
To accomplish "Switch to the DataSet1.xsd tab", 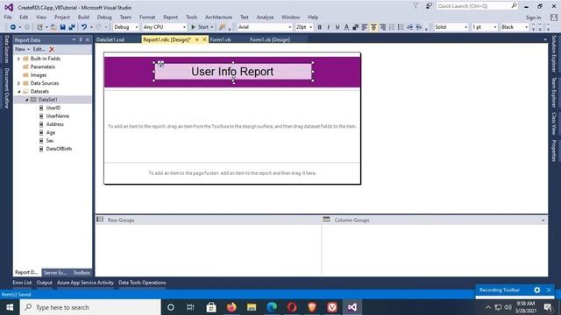I will [110, 39].
